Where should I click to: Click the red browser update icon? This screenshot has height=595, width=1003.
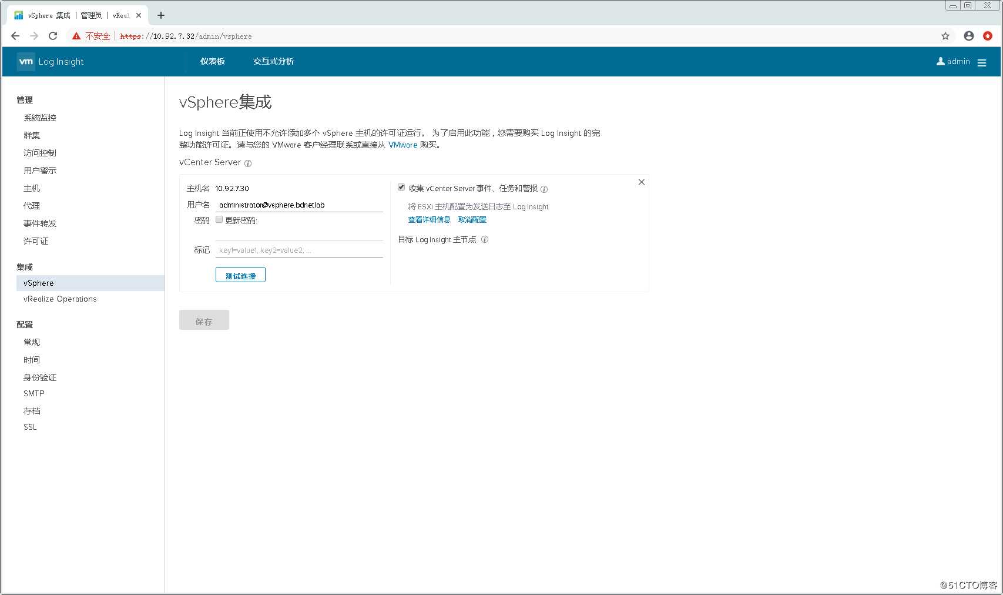(x=988, y=36)
